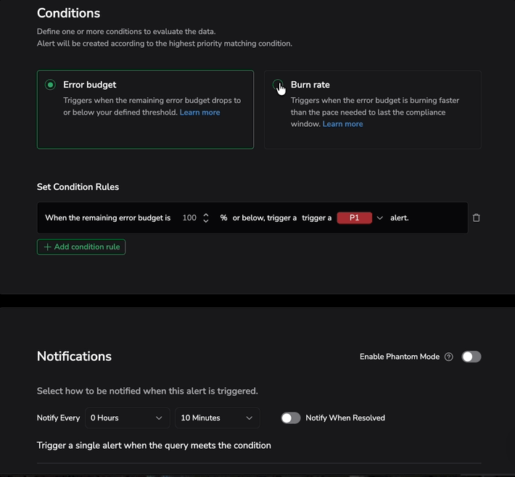The height and width of the screenshot is (477, 515).
Task: Turn on the Notify When Resolved switch
Action: point(291,418)
